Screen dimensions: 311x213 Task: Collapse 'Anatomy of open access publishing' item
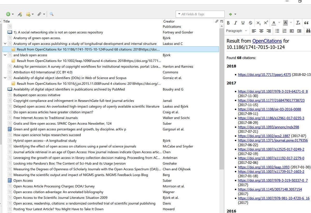point(5,44)
